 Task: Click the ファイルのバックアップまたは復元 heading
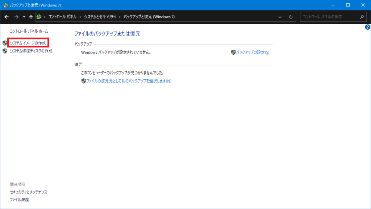pos(107,34)
